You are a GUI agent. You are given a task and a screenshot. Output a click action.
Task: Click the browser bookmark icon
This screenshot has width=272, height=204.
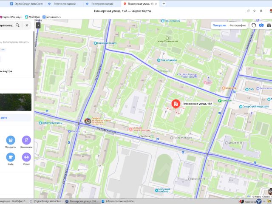pyautogui.click(x=261, y=11)
